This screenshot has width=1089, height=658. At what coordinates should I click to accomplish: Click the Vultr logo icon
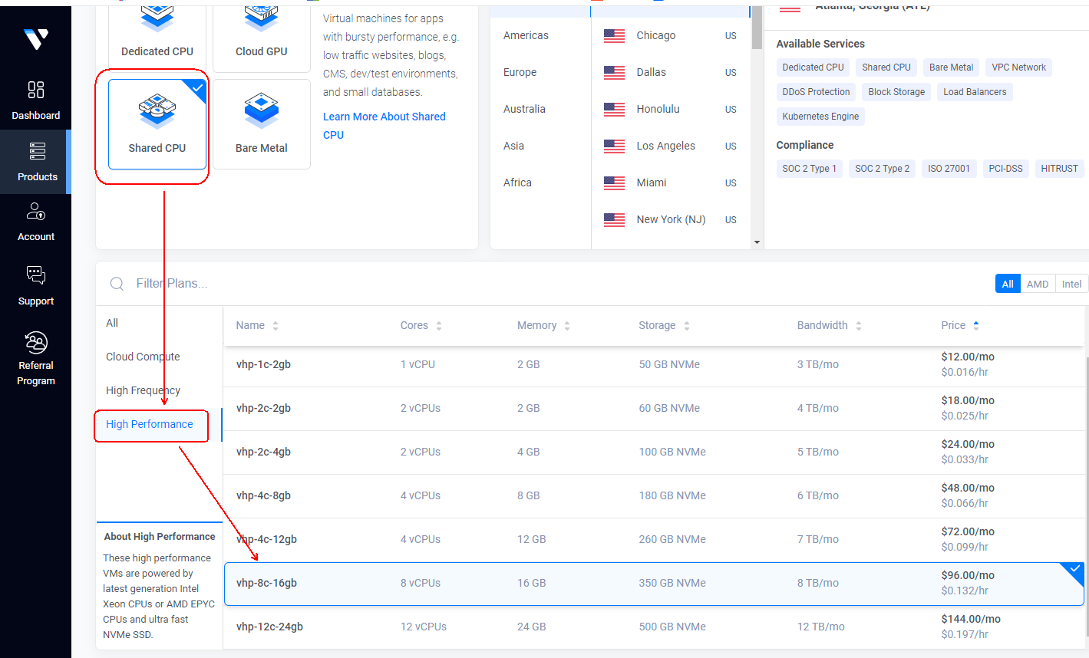point(36,39)
